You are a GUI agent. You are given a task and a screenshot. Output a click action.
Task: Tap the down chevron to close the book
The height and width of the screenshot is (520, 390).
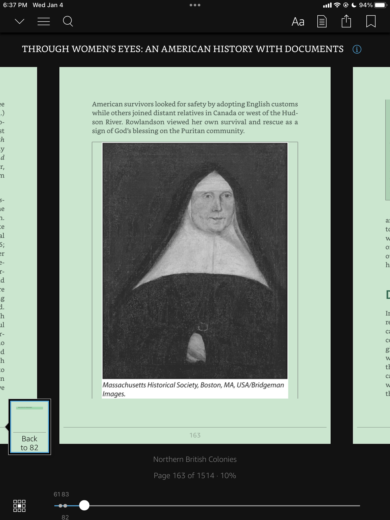pyautogui.click(x=20, y=22)
